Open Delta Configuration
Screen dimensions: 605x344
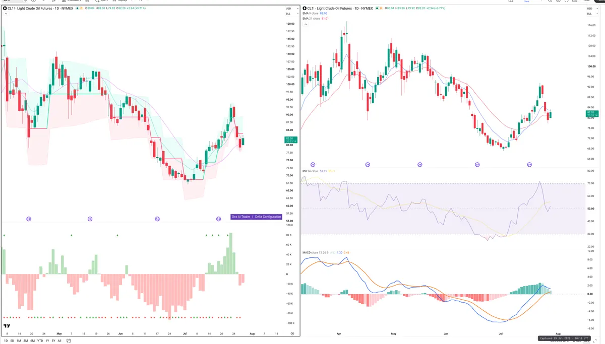(268, 217)
